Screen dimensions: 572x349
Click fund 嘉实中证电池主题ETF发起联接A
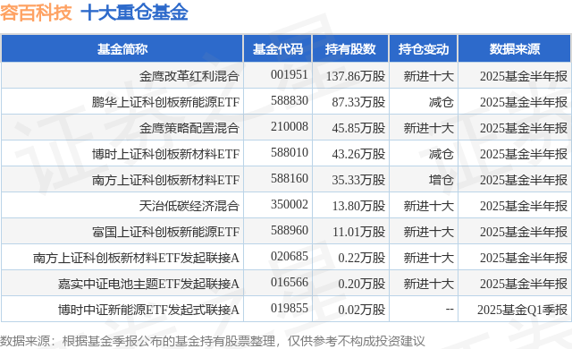coord(148,284)
